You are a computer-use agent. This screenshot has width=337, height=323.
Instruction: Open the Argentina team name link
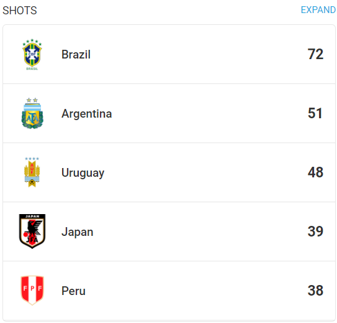pos(87,113)
